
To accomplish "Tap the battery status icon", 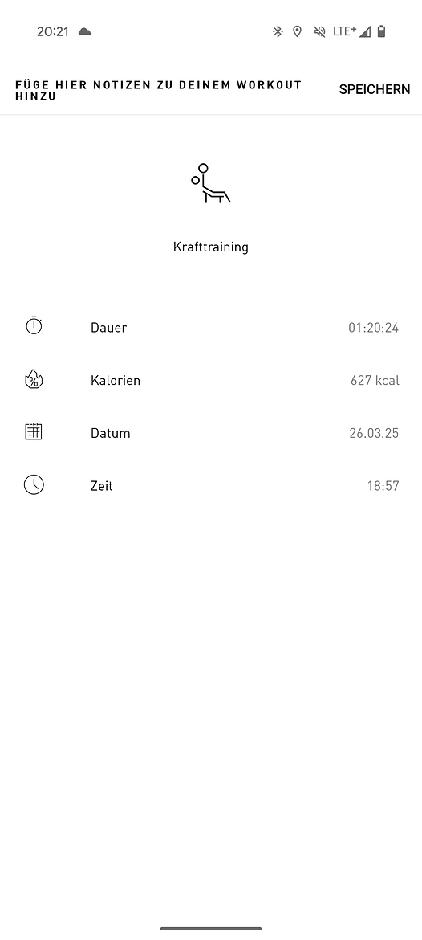I will point(382,32).
